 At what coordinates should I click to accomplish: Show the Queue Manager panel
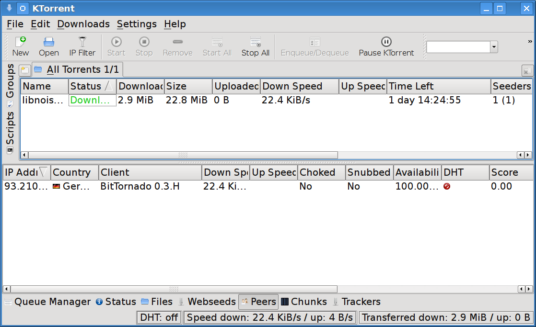pyautogui.click(x=47, y=302)
